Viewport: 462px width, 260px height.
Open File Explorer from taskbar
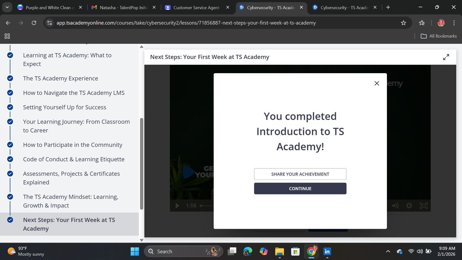(279, 252)
